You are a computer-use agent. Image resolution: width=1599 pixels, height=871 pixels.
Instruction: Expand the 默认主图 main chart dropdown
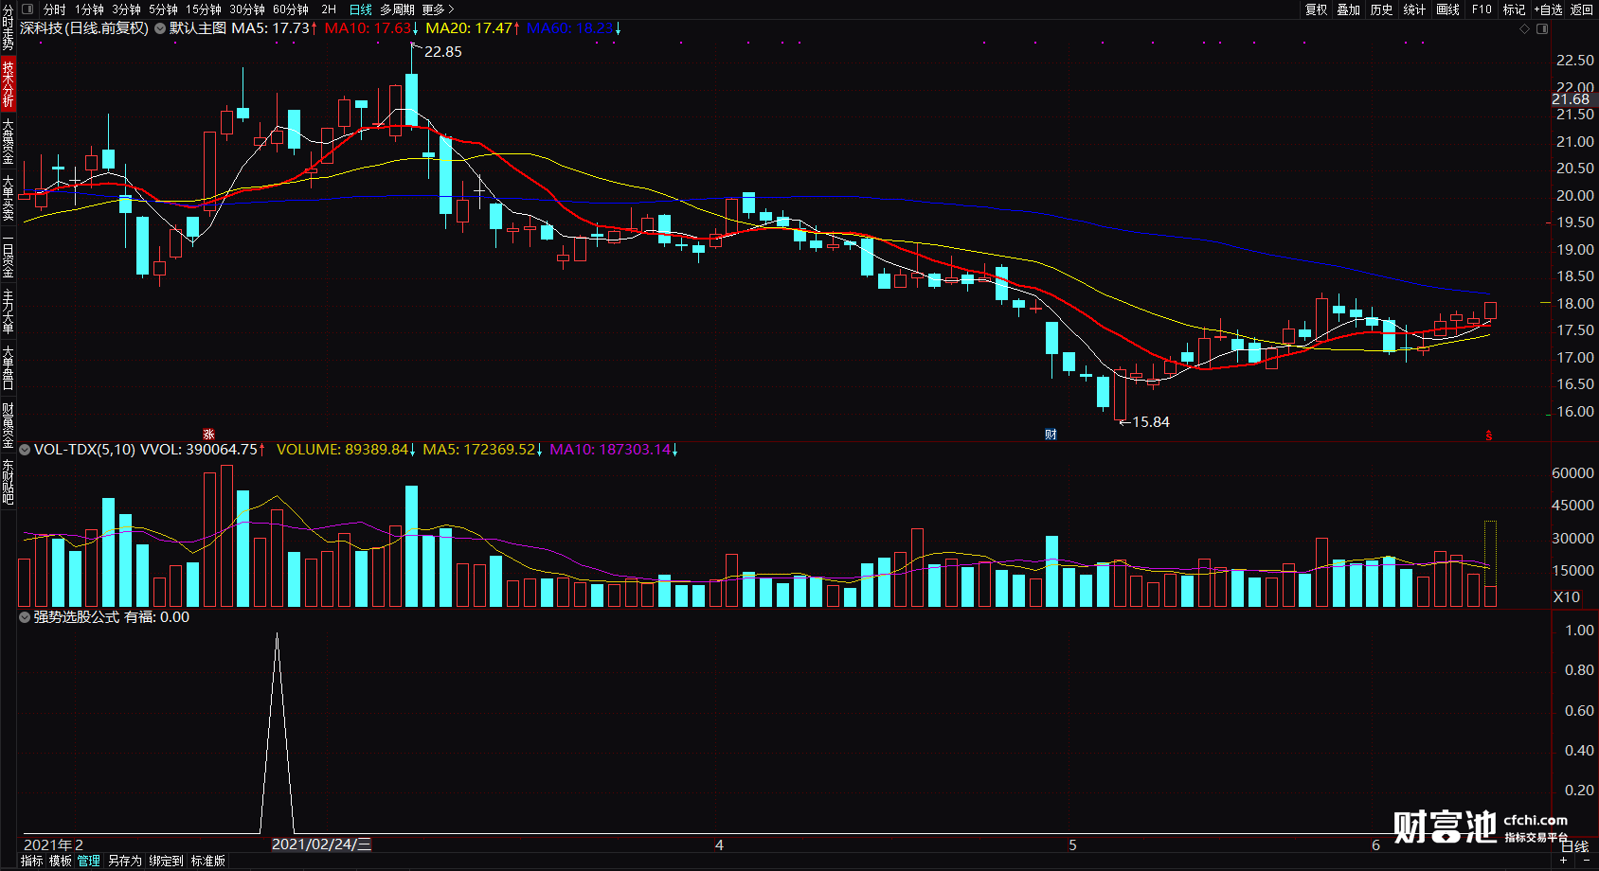[159, 28]
